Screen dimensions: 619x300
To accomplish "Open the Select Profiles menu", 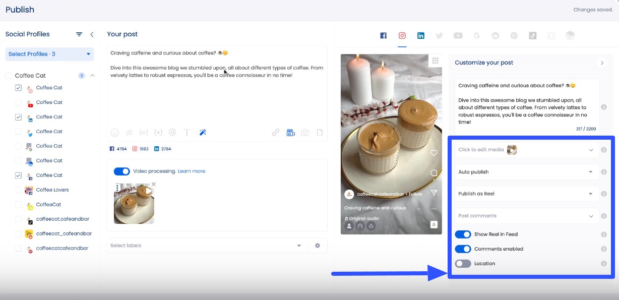I will pos(48,53).
